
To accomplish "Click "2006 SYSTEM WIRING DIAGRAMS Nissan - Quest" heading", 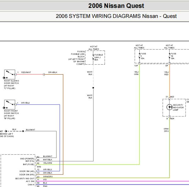I will click(116, 16).
